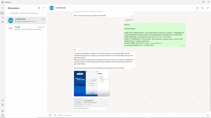Click the WhatsApp logo in title bar
This screenshot has height=118, width=211.
3,2
